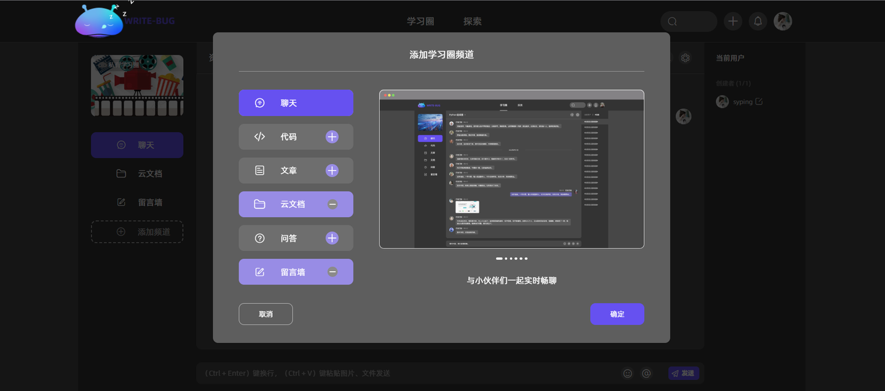Remove the 云文档 channel using the minus toggle

(x=332, y=204)
